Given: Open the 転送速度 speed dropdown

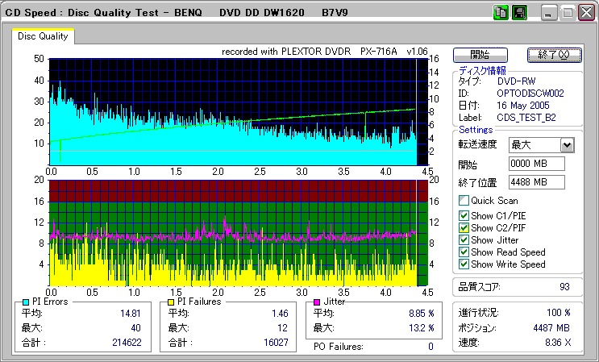Looking at the screenshot, I should [x=567, y=144].
